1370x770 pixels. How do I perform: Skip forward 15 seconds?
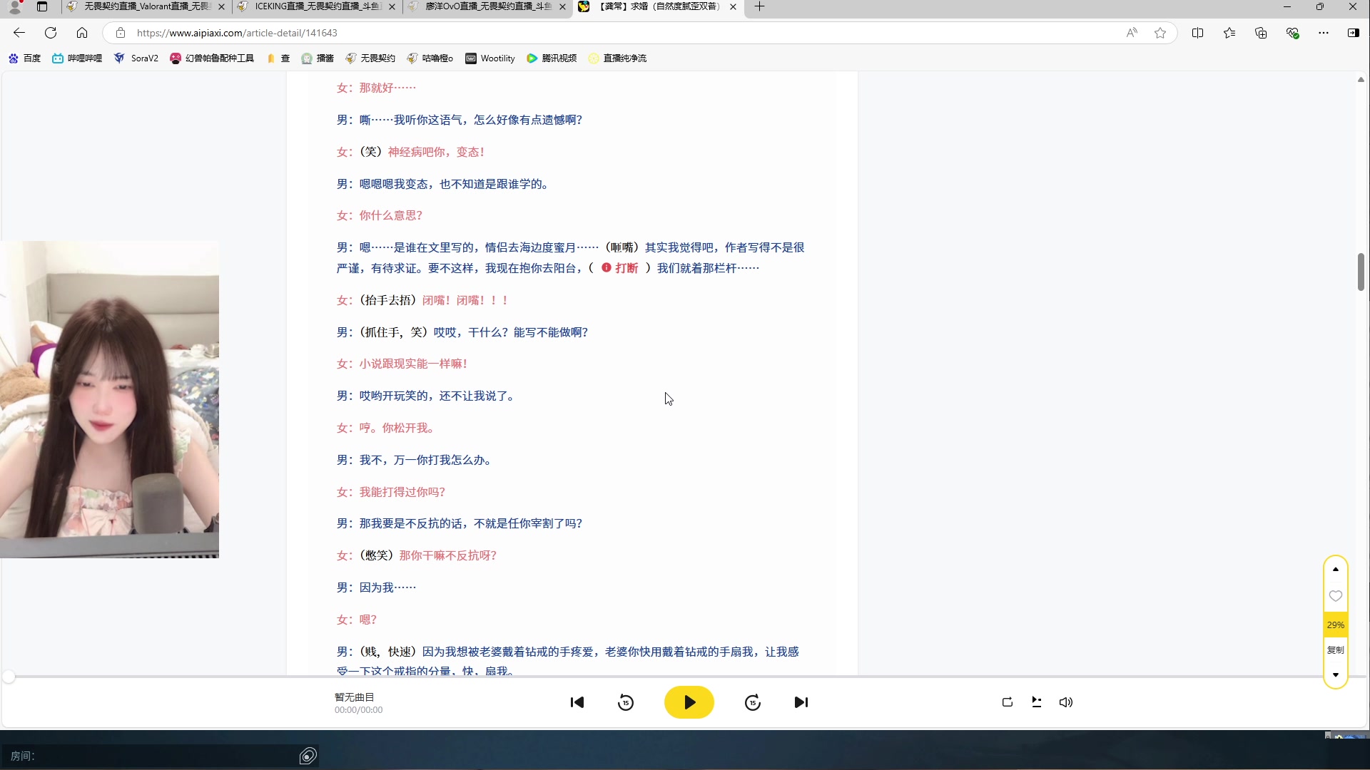[753, 702]
